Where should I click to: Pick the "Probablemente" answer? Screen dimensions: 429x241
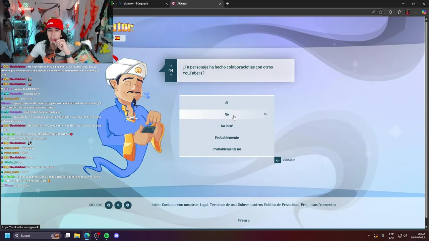pos(227,138)
